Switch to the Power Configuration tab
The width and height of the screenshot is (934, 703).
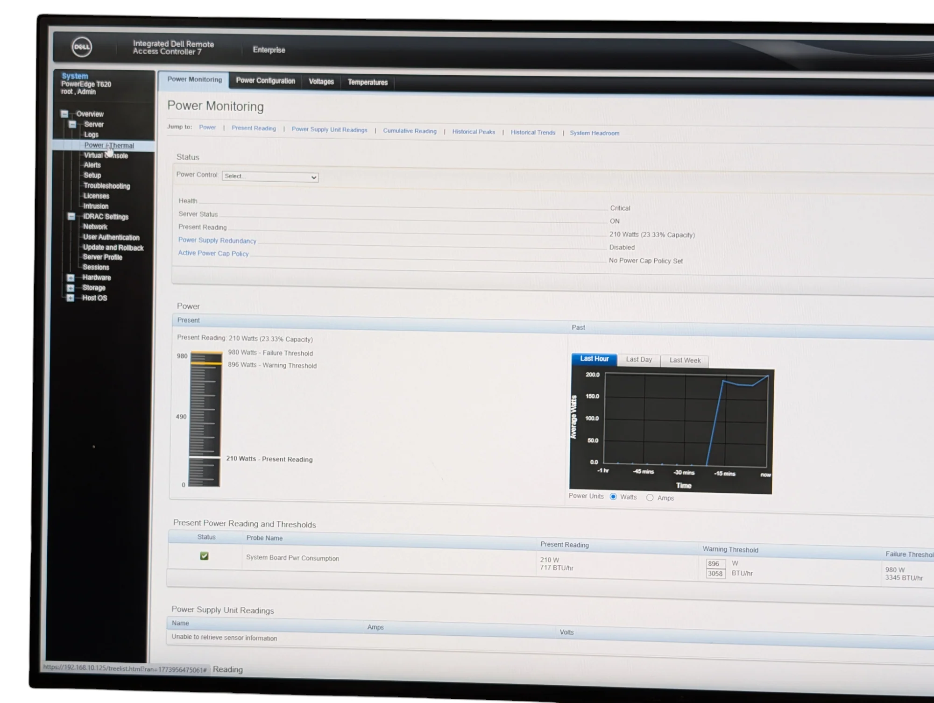pos(265,81)
